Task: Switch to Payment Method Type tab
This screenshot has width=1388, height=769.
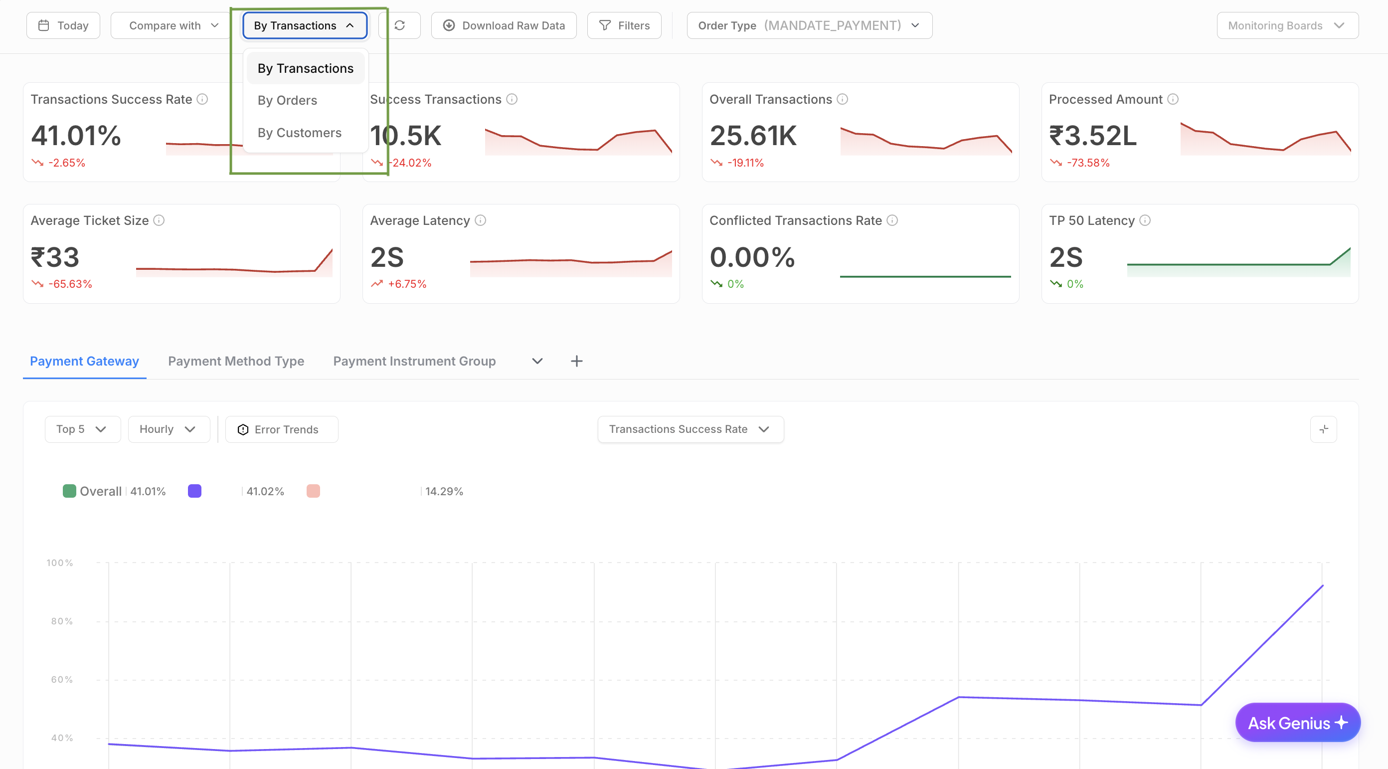Action: pyautogui.click(x=236, y=361)
